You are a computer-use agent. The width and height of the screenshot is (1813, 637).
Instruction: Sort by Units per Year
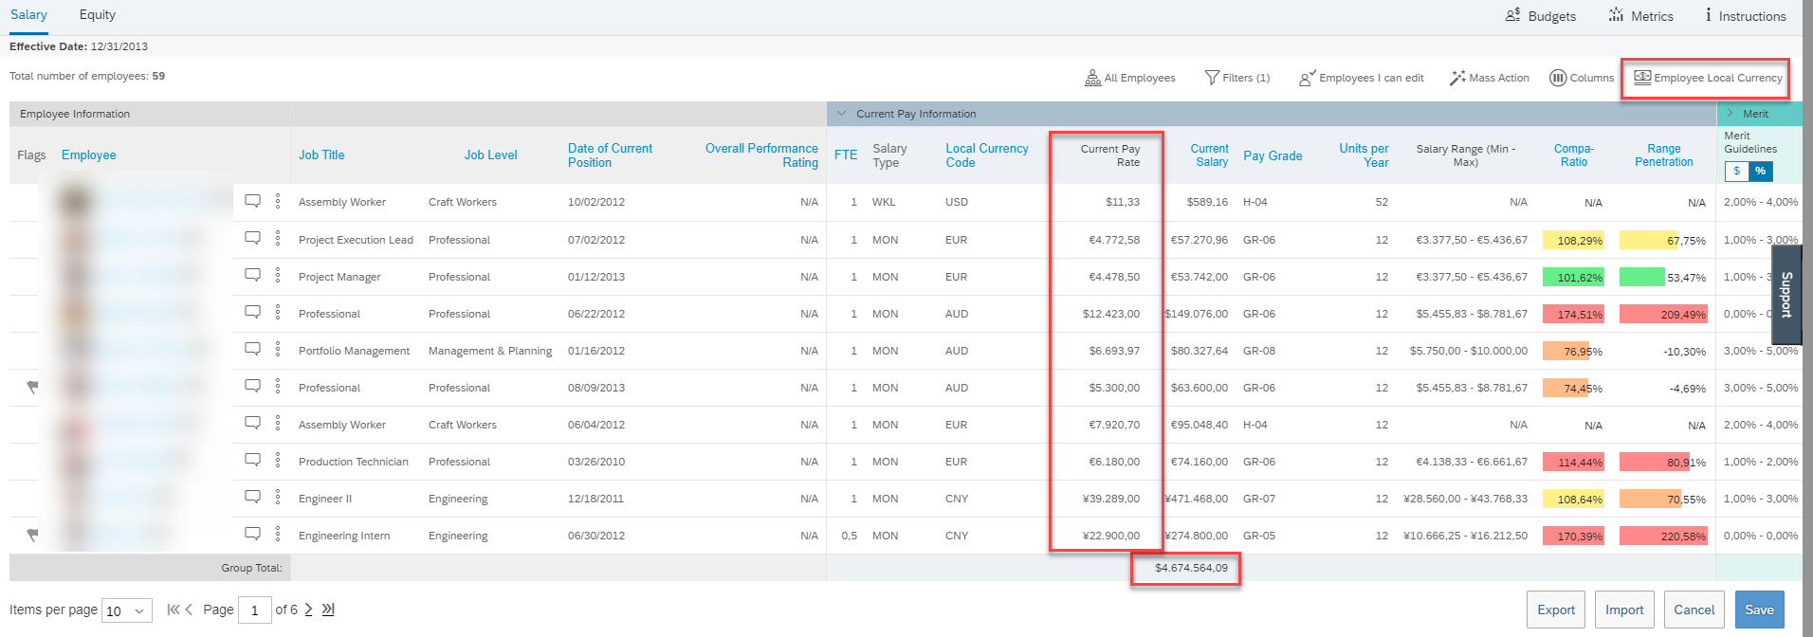(1364, 155)
